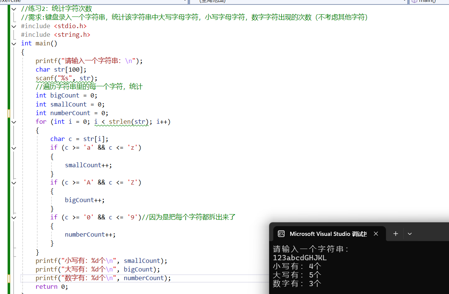Click the 'bigCount++;' statement

[x=85, y=200]
